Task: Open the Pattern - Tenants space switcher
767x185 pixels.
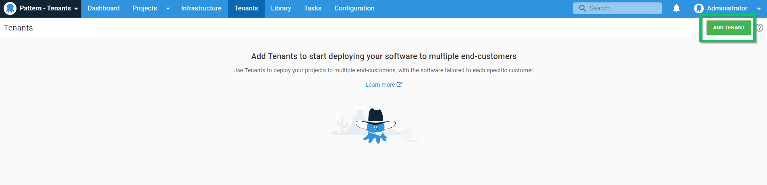Action: click(48, 8)
